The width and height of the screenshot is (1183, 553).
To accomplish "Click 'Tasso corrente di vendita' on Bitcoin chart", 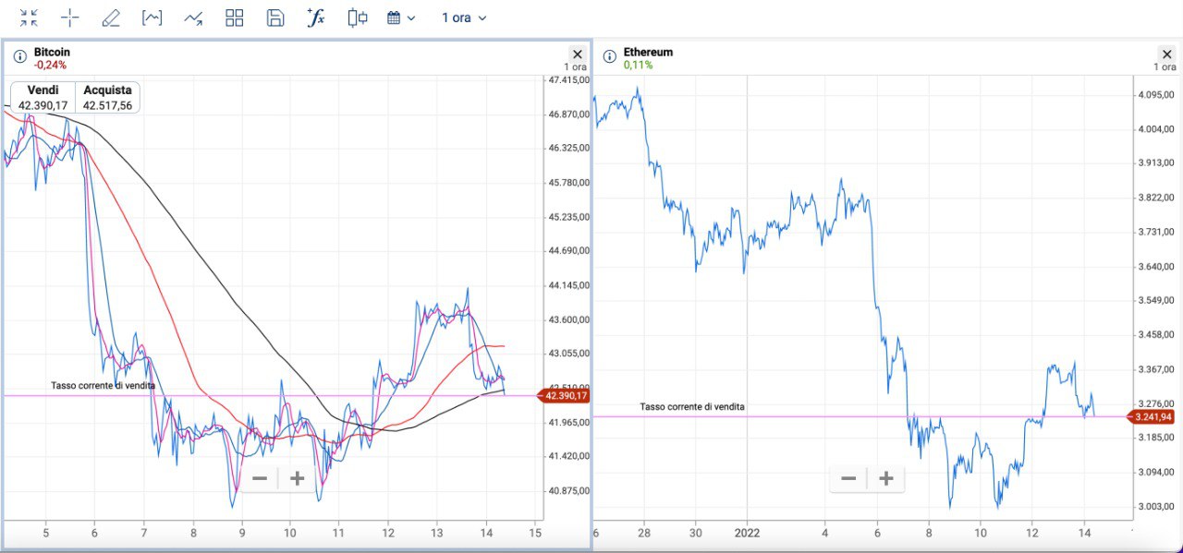I will [103, 385].
